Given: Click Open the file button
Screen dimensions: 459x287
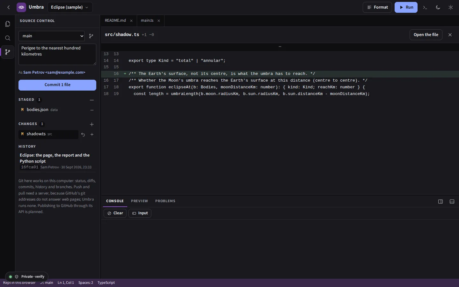Looking at the screenshot, I should tap(426, 35).
